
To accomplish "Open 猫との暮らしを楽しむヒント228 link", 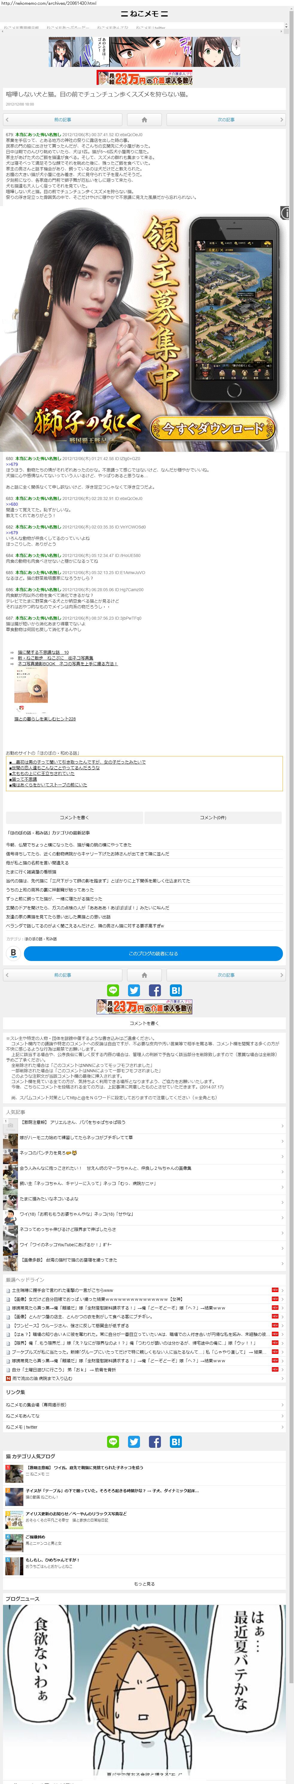I will click(45, 719).
